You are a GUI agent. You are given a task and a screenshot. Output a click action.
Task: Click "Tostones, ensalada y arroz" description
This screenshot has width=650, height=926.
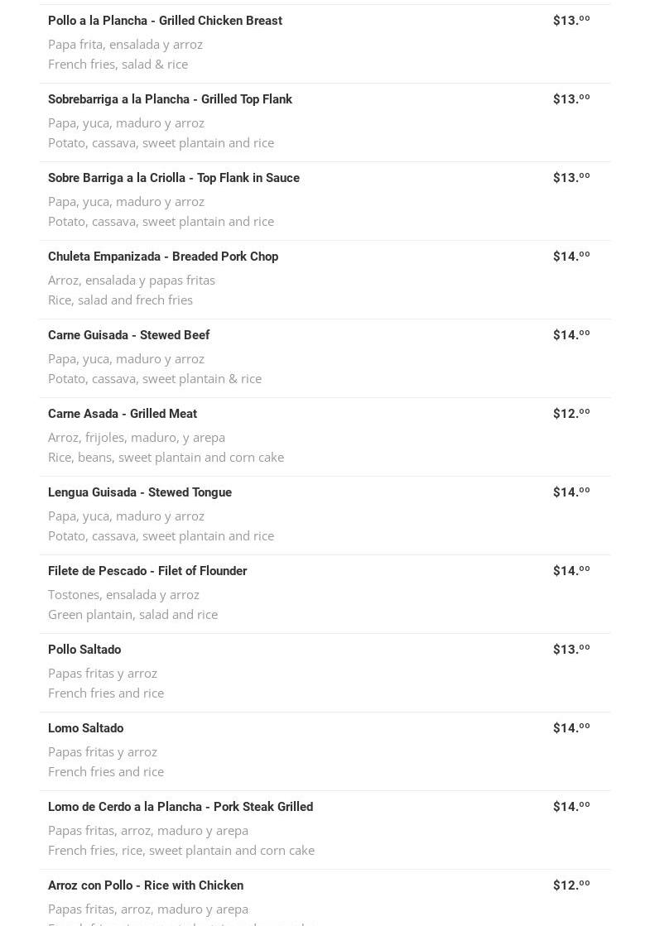[x=123, y=594]
